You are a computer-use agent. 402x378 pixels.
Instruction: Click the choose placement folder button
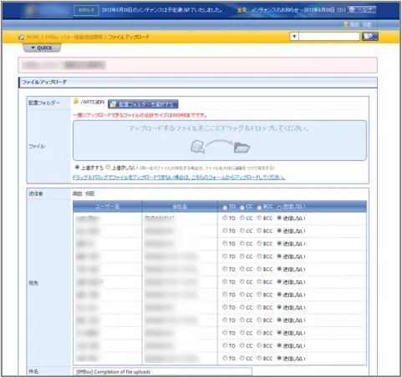click(x=143, y=104)
